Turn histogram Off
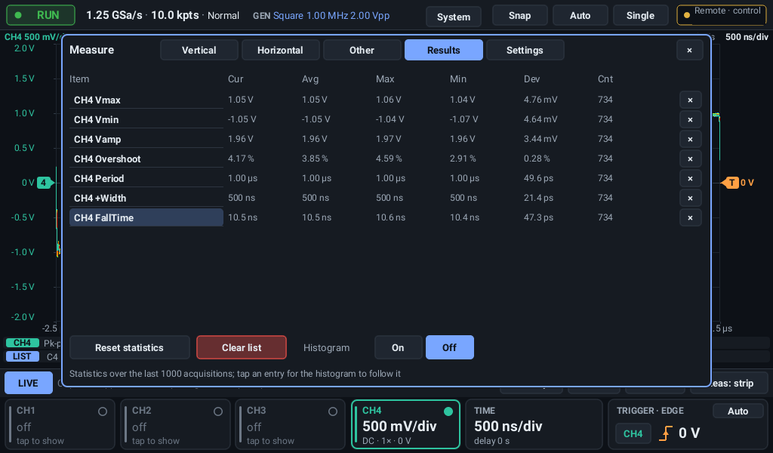This screenshot has height=453, width=773. click(x=450, y=347)
